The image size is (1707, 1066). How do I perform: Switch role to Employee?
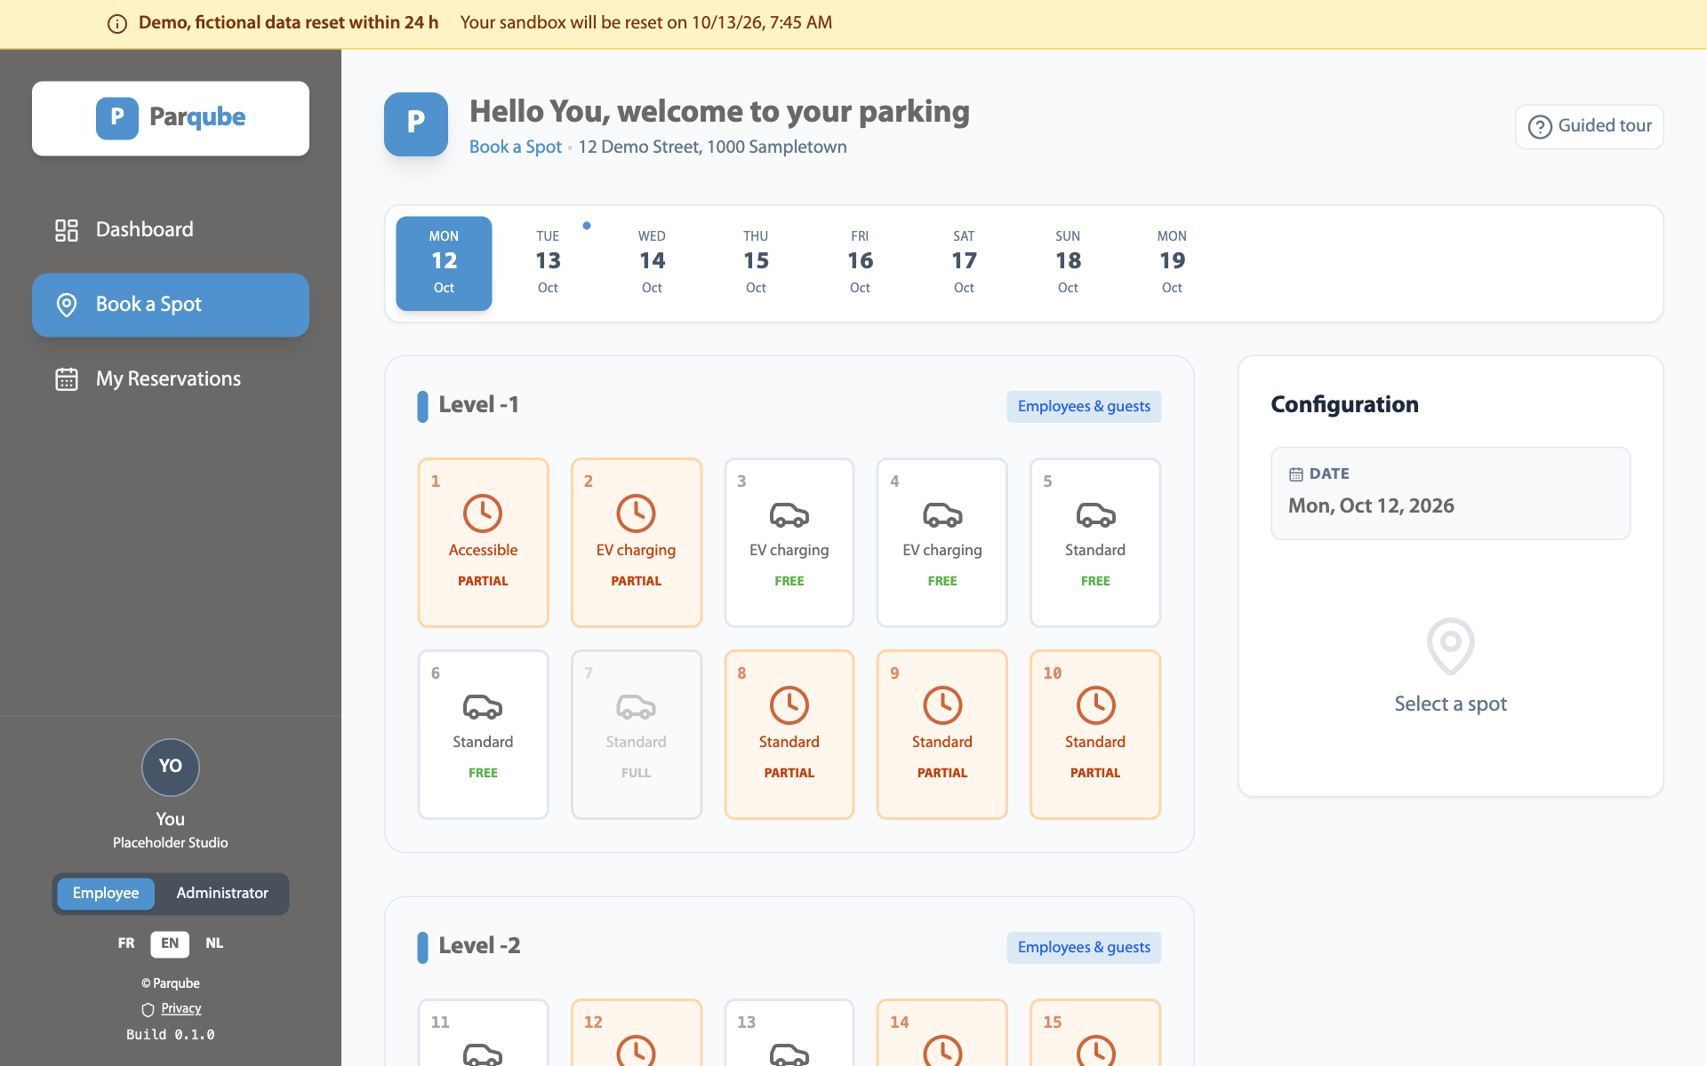point(106,894)
